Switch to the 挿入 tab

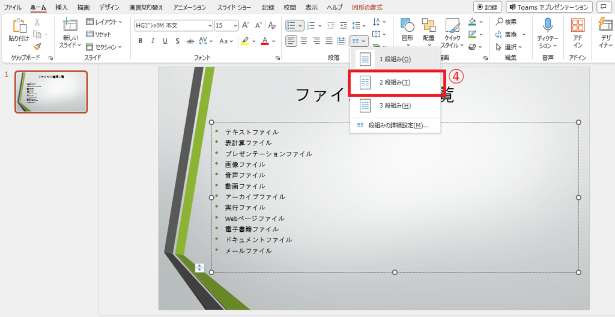click(61, 7)
